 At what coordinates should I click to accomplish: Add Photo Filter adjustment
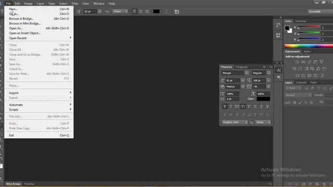point(312,69)
